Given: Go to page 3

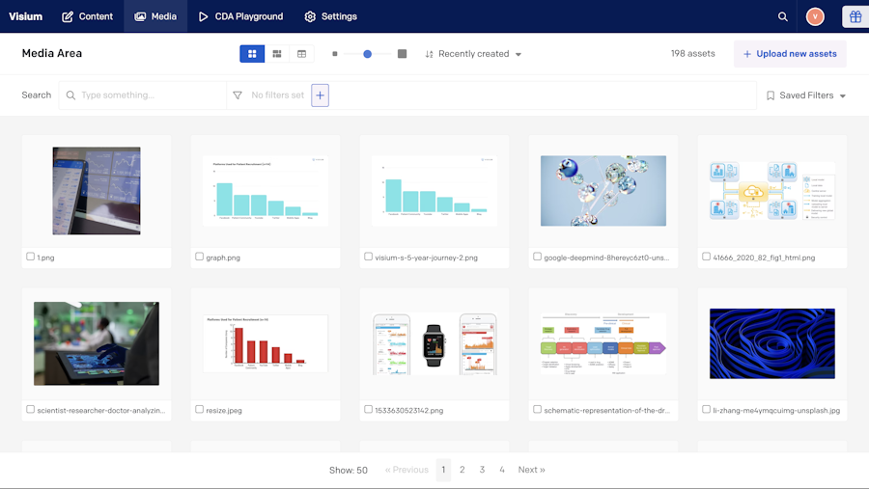Looking at the screenshot, I should (x=482, y=470).
